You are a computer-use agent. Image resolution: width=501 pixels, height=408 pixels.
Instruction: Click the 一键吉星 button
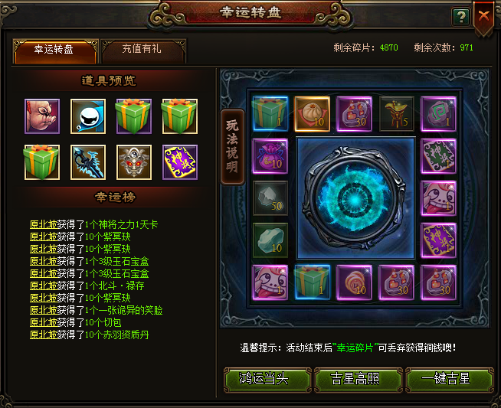pyautogui.click(x=449, y=379)
